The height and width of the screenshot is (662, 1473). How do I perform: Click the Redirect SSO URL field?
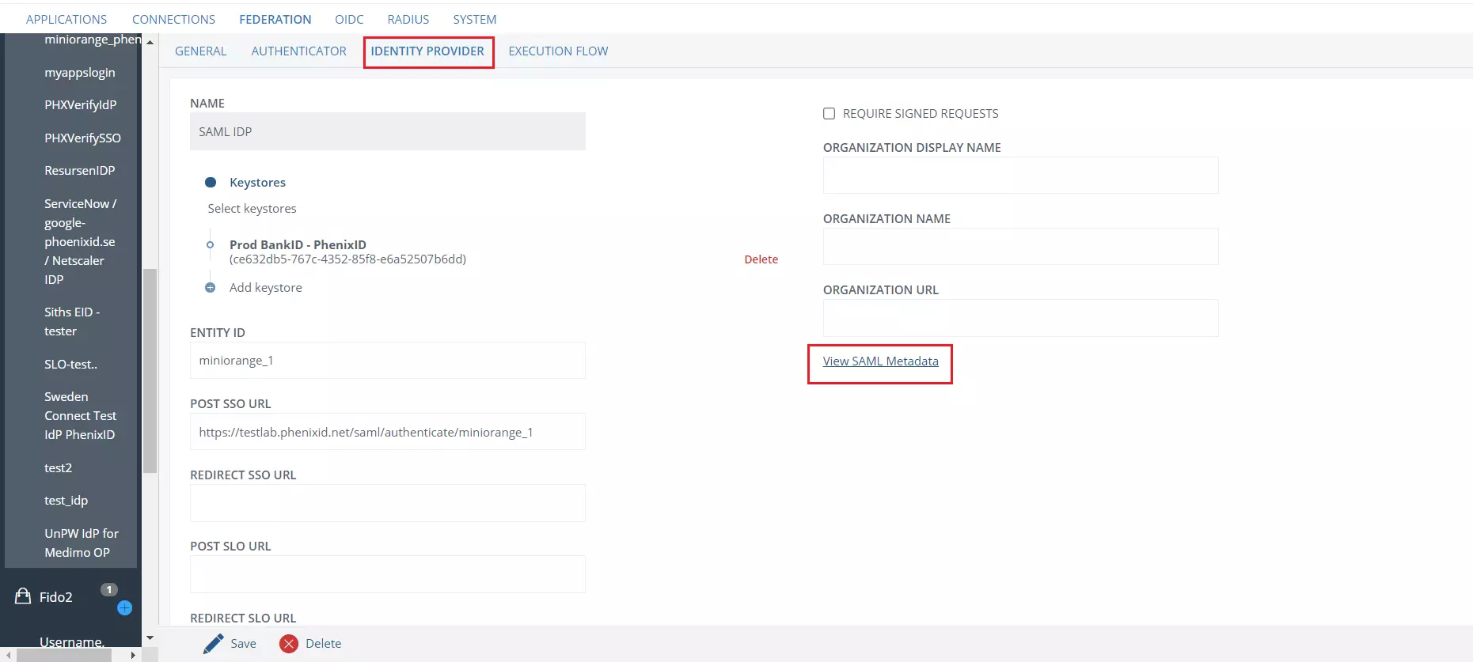pyautogui.click(x=388, y=503)
